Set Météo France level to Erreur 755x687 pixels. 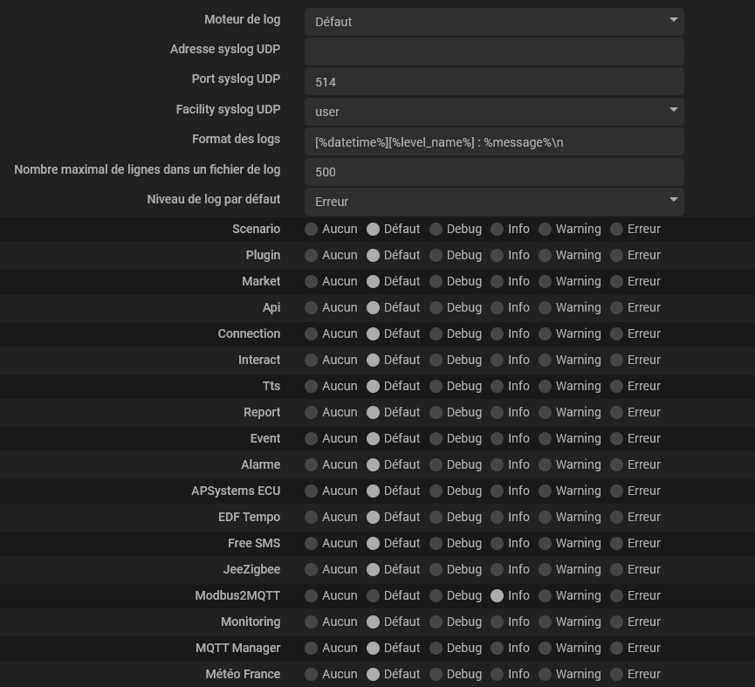point(617,674)
